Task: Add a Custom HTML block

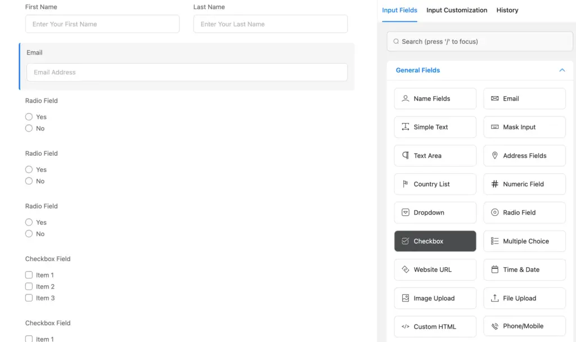Action: (x=435, y=326)
